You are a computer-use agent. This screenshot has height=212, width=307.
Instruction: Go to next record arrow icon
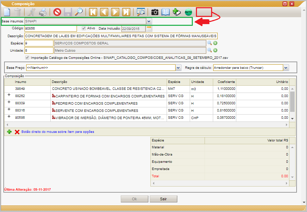pyautogui.click(x=115, y=12)
